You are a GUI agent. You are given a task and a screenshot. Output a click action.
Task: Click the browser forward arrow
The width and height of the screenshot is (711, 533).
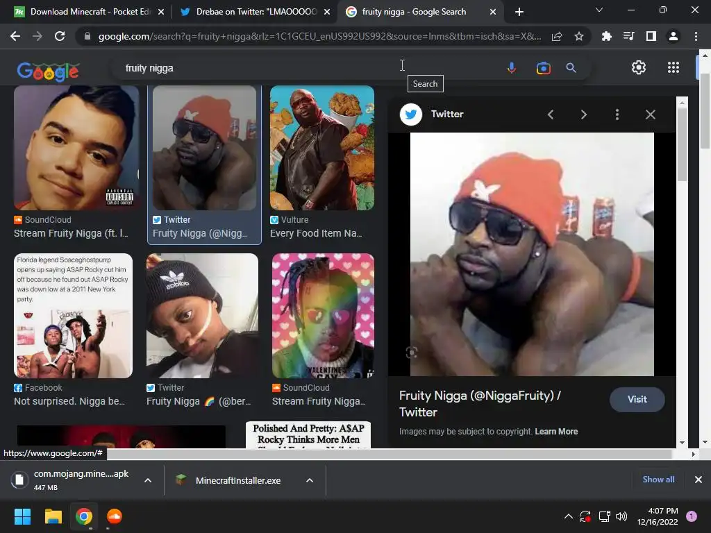tap(37, 36)
